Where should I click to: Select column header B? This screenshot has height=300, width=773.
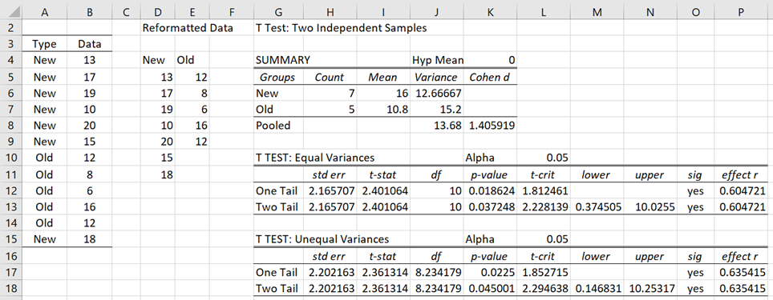89,12
